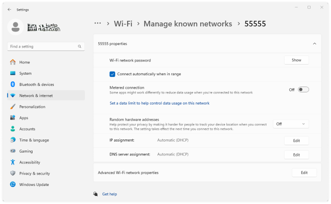Click the Metered connection label
The image size is (331, 204).
click(x=127, y=88)
